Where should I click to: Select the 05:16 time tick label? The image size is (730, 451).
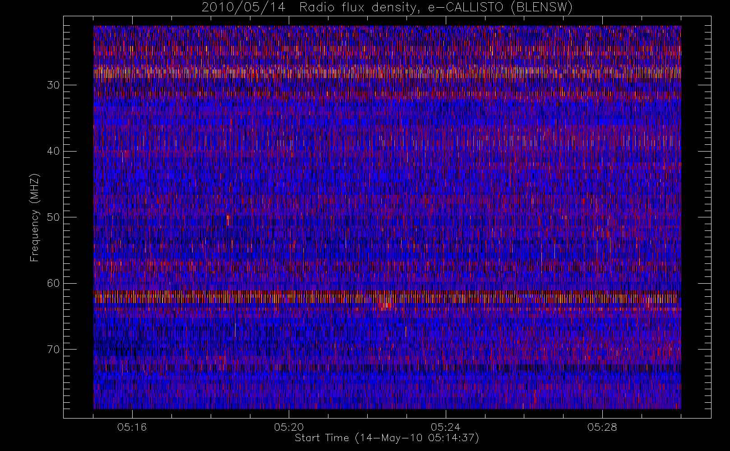tap(132, 427)
